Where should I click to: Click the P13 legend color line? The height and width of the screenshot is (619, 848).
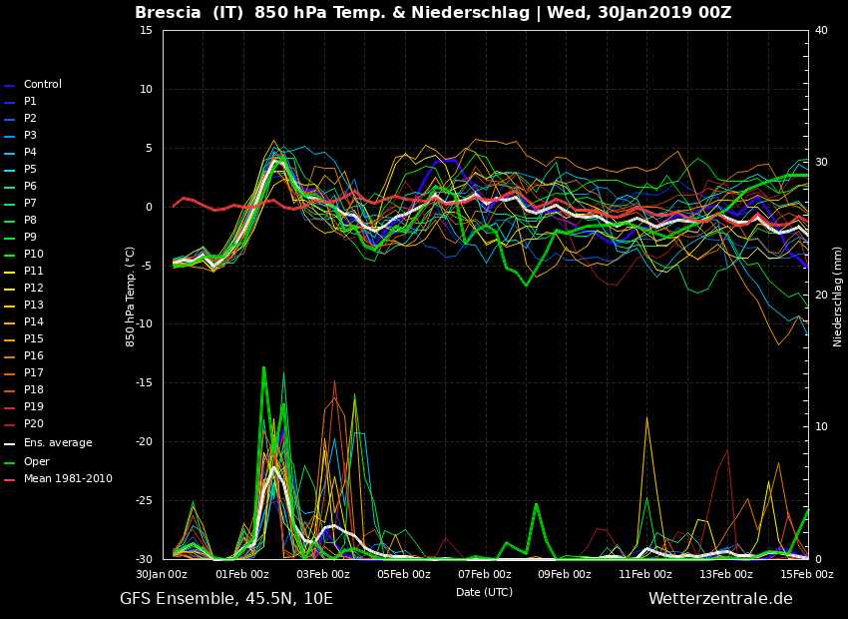(x=10, y=306)
